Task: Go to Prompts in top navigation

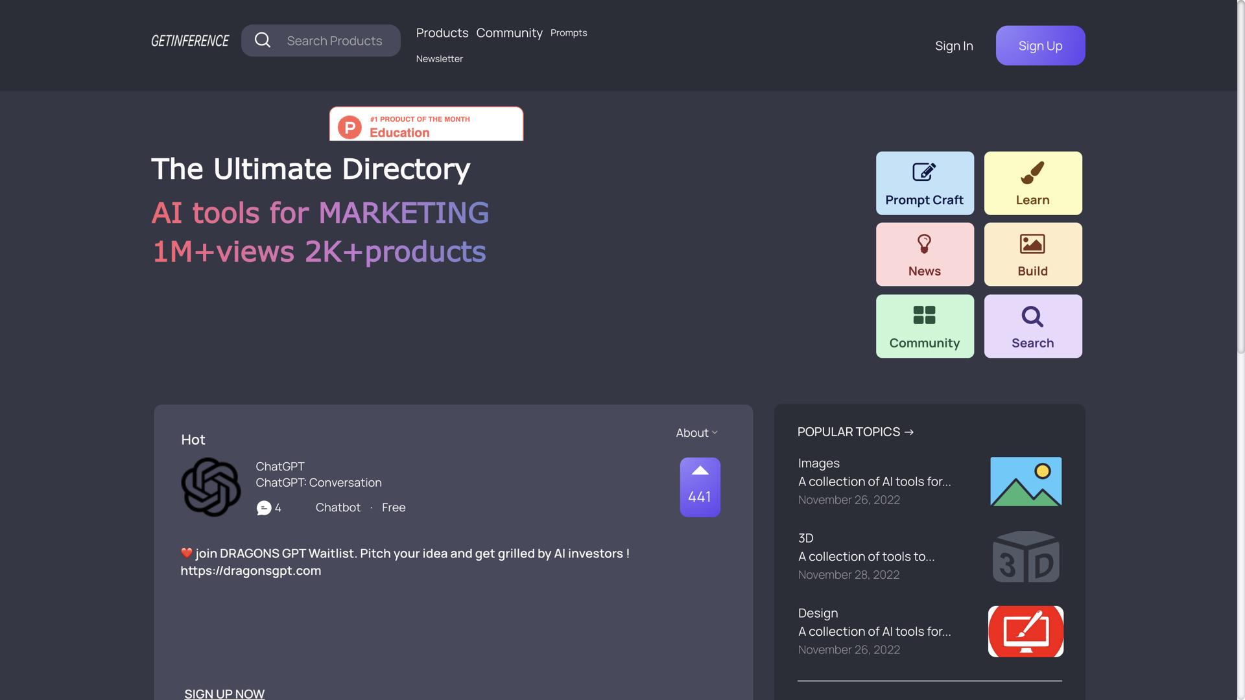Action: click(x=568, y=32)
